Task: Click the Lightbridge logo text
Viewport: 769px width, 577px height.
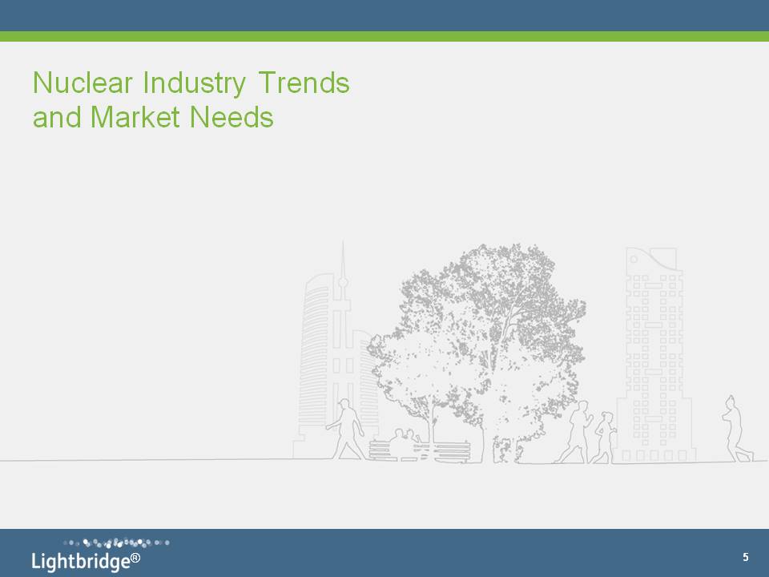Action: pos(80,561)
